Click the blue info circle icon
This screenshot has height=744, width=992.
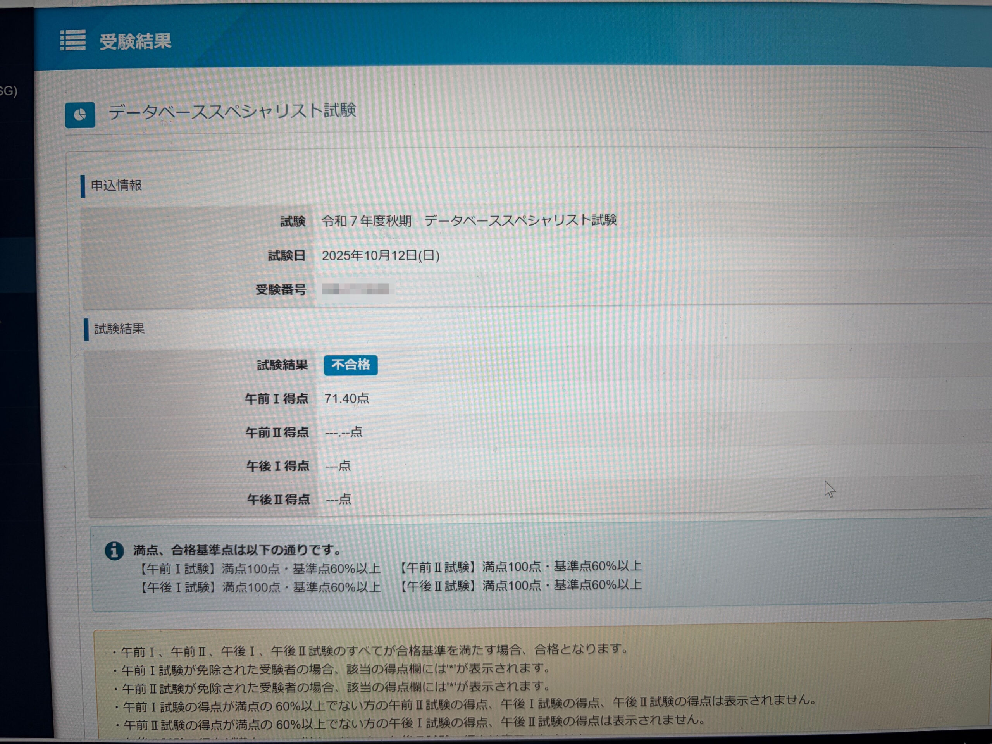114,550
